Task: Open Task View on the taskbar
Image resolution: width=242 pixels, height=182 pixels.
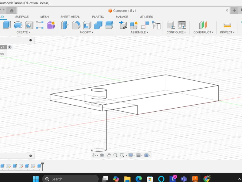Action: click(105, 179)
